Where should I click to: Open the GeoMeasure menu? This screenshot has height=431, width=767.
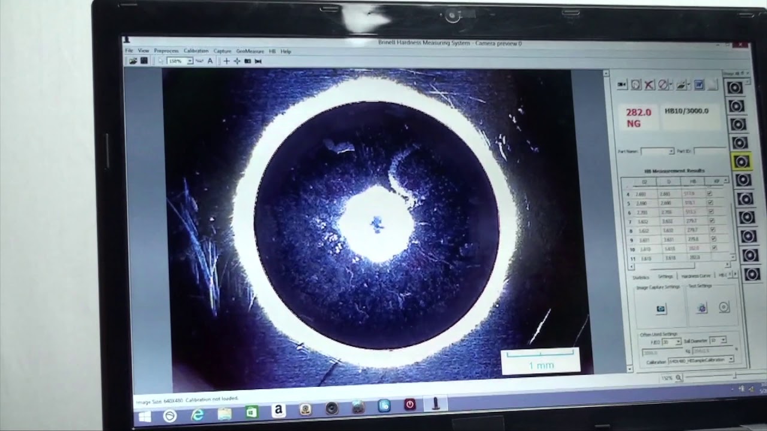pos(250,51)
